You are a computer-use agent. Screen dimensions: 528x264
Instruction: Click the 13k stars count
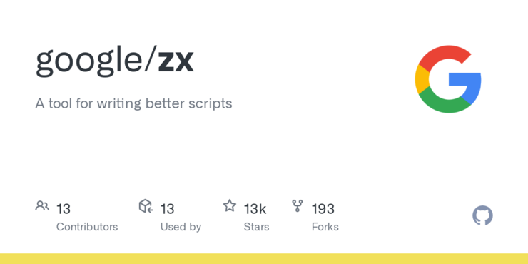pyautogui.click(x=255, y=209)
